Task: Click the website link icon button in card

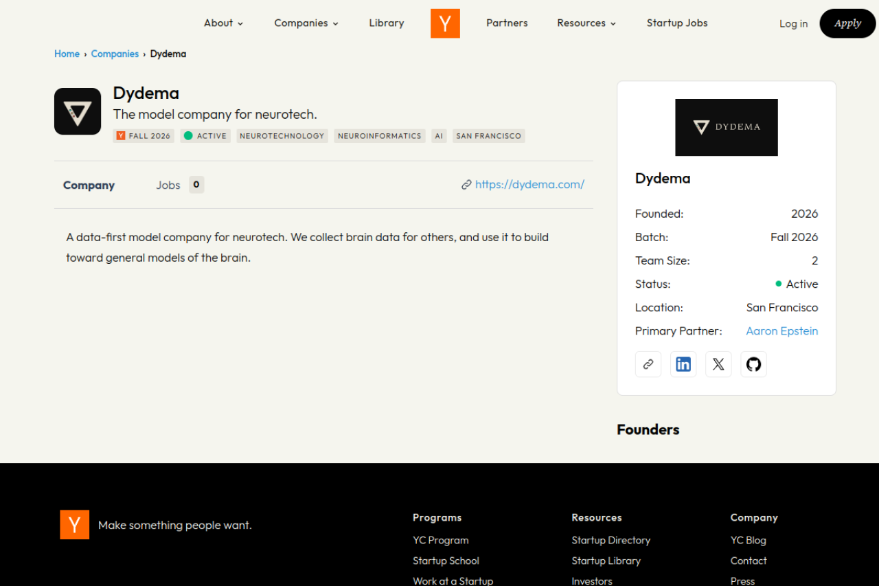Action: click(x=648, y=364)
